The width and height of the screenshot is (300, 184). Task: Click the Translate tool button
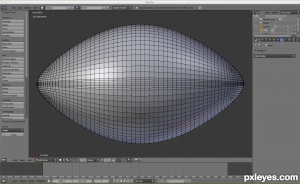(x=13, y=21)
